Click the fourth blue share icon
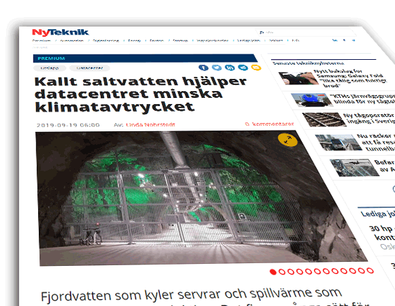The width and height of the screenshot is (395, 306). 243,67
